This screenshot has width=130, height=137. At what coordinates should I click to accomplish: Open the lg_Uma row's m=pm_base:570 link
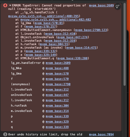coord(57,74)
